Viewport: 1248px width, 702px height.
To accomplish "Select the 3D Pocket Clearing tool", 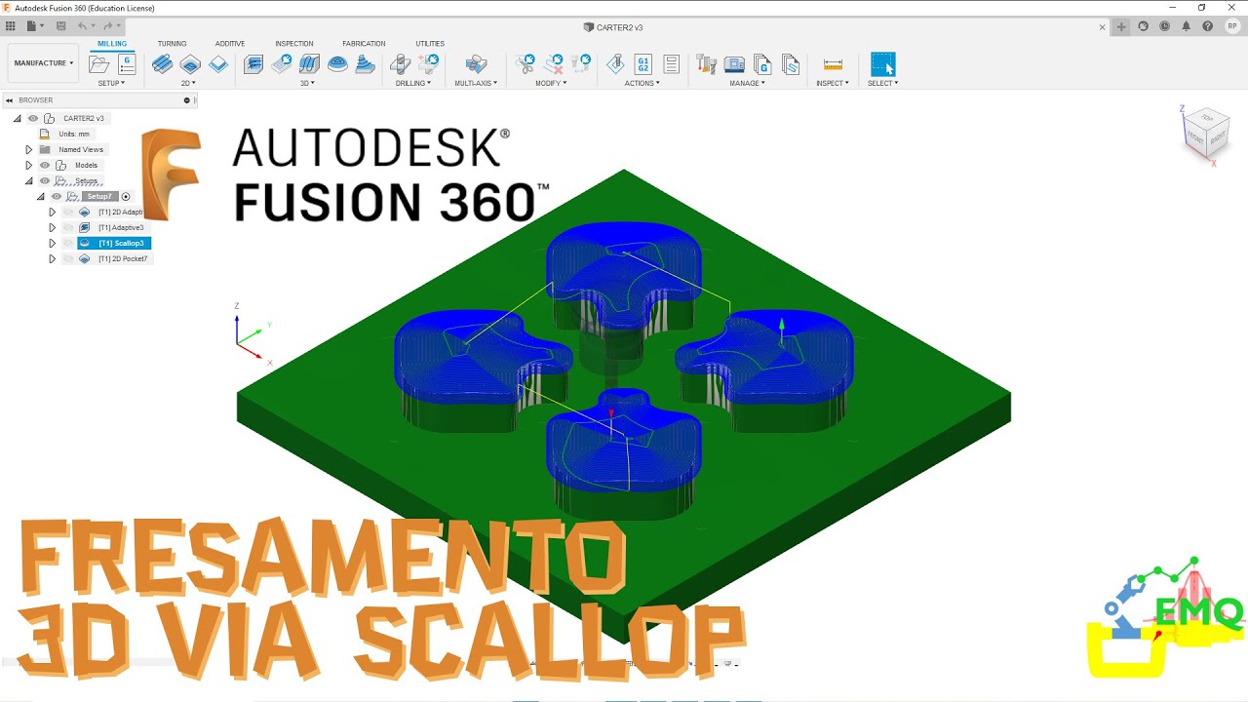I will click(x=282, y=64).
